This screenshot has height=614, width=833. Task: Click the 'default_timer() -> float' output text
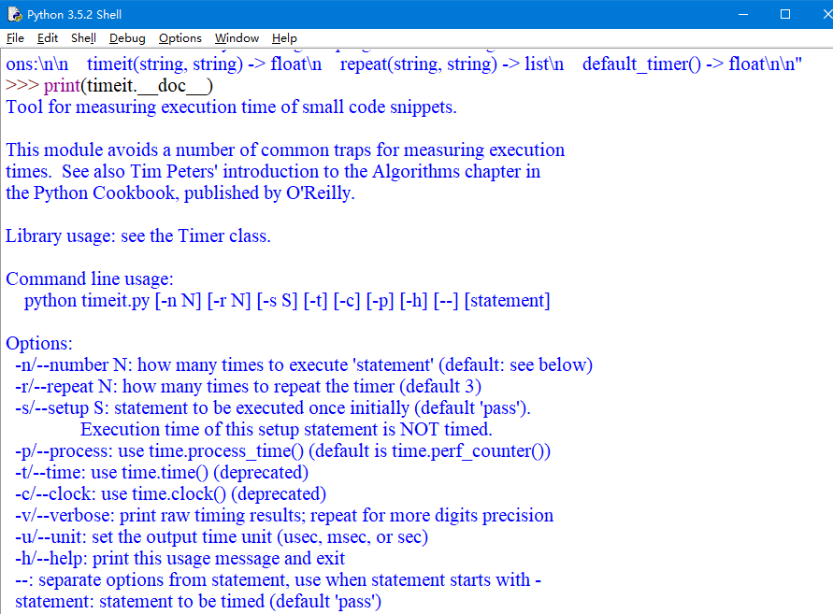click(692, 64)
